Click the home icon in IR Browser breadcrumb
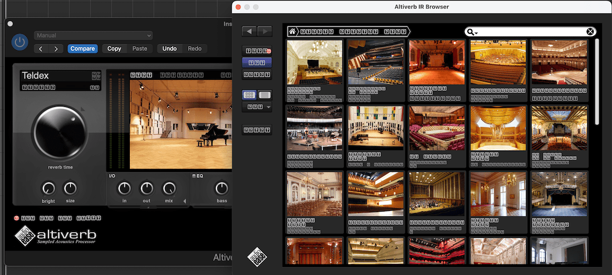 291,32
